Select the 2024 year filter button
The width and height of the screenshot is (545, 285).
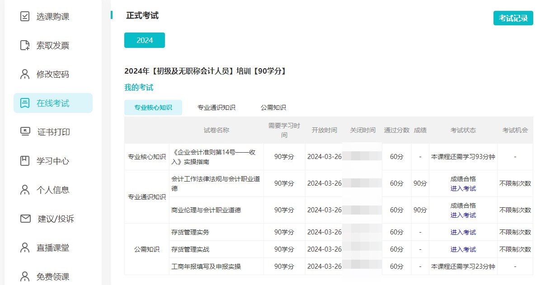tap(144, 40)
